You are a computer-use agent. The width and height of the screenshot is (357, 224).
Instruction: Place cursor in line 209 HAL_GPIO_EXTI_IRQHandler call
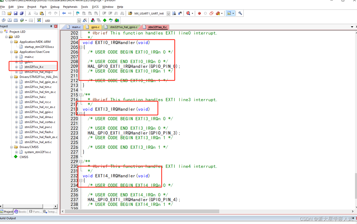pos(134,66)
